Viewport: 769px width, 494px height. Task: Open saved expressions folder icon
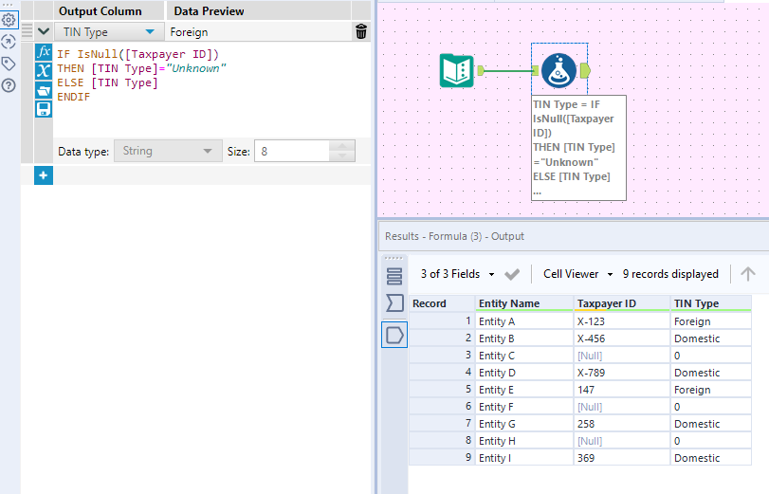44,90
